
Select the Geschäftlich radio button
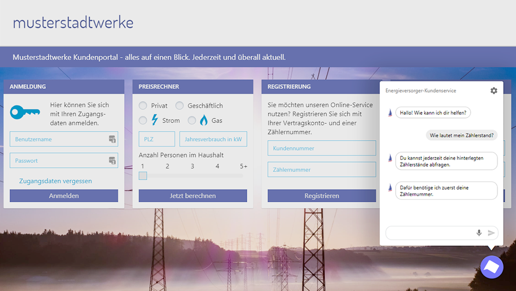179,106
